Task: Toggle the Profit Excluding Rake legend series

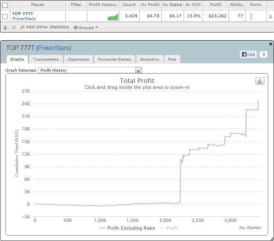Action: (x=127, y=228)
